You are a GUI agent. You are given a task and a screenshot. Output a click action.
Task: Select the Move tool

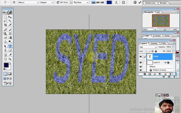(10, 17)
